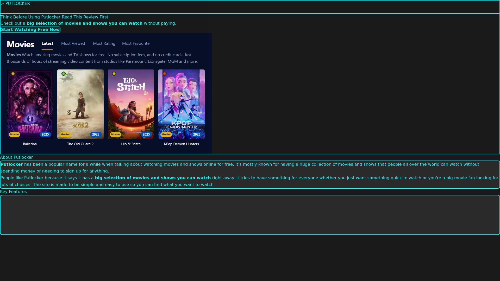Image resolution: width=500 pixels, height=281 pixels.
Task: Click the green status dot on Old Guard 2
Action: [x=64, y=74]
